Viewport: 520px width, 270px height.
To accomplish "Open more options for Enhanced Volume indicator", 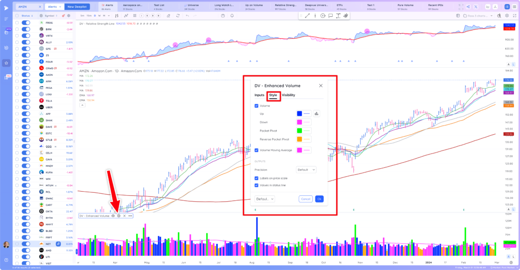I will coord(131,216).
